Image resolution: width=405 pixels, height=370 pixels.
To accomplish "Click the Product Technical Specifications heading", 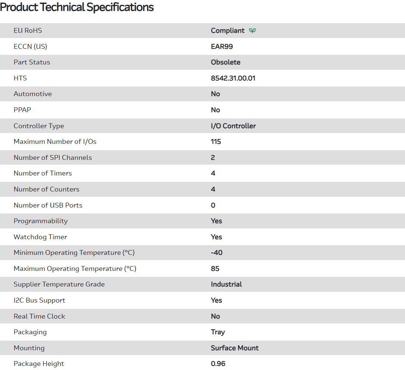I will (x=77, y=7).
